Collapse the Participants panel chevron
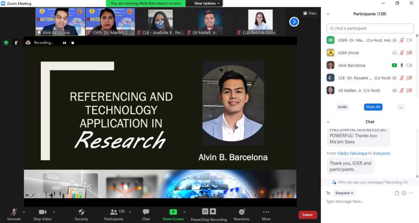Screen dimensions: 419x223 pyautogui.click(x=328, y=14)
